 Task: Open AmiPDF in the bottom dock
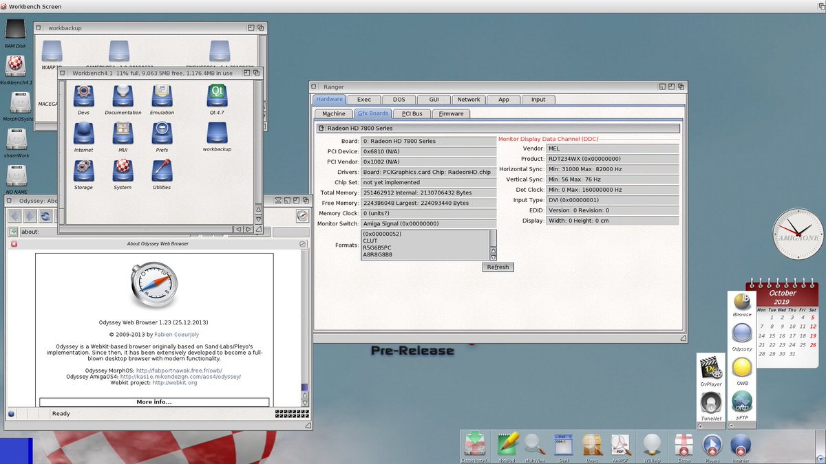pos(622,447)
